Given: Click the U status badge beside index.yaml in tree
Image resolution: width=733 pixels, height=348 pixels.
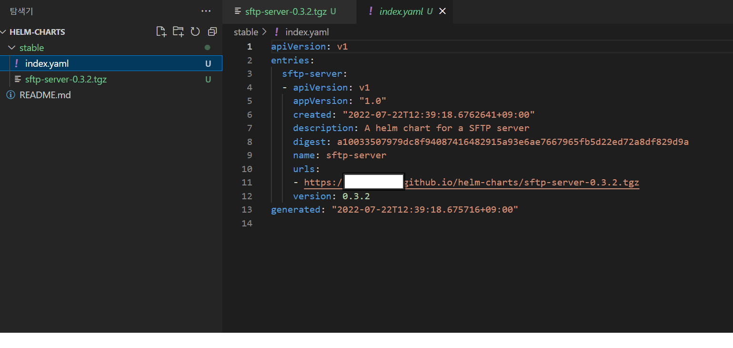Looking at the screenshot, I should [x=208, y=63].
